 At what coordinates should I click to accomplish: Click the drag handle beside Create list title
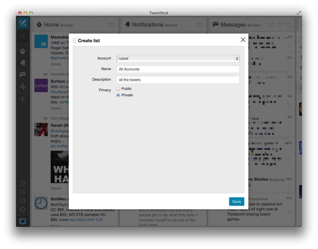75,40
